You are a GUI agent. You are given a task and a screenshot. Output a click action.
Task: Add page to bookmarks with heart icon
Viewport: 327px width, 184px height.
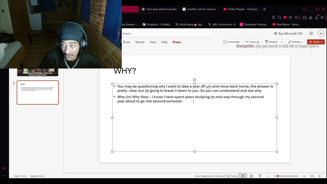pos(297,17)
